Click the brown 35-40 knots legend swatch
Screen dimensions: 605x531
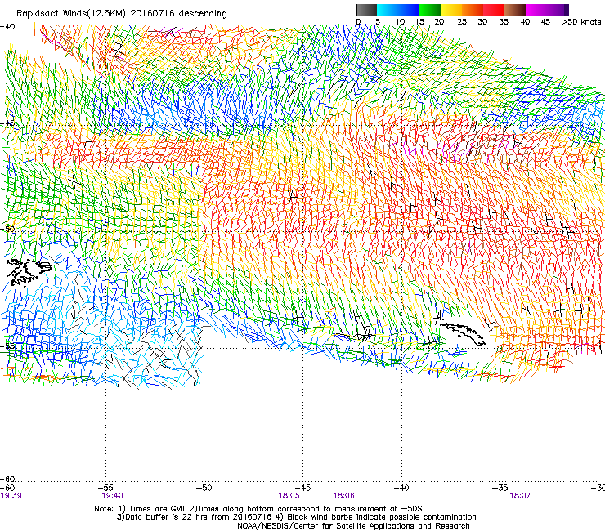pyautogui.click(x=515, y=10)
